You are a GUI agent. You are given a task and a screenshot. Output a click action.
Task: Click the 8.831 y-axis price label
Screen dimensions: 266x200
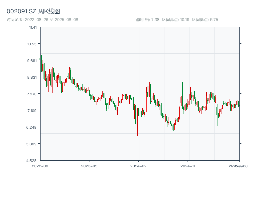(x=33, y=77)
